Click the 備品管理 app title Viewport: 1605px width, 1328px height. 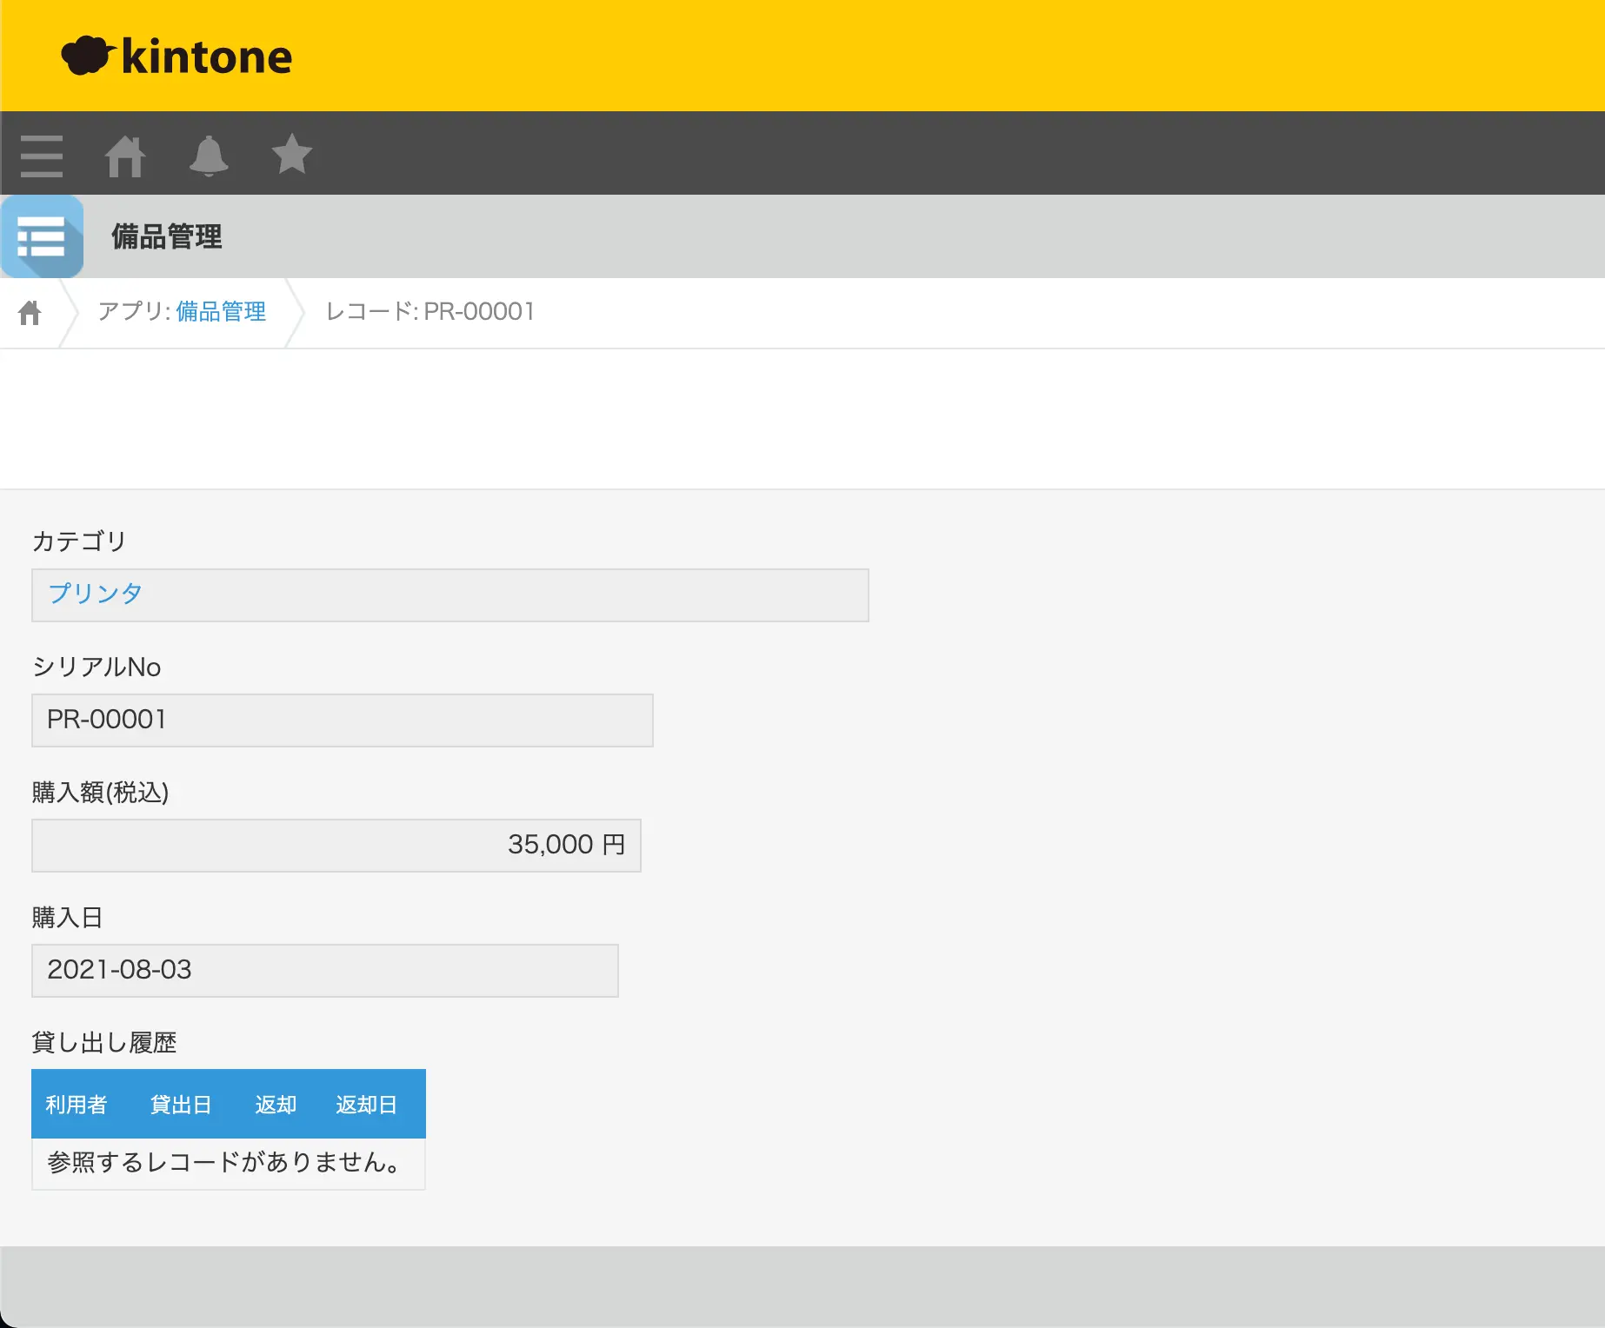tap(167, 236)
